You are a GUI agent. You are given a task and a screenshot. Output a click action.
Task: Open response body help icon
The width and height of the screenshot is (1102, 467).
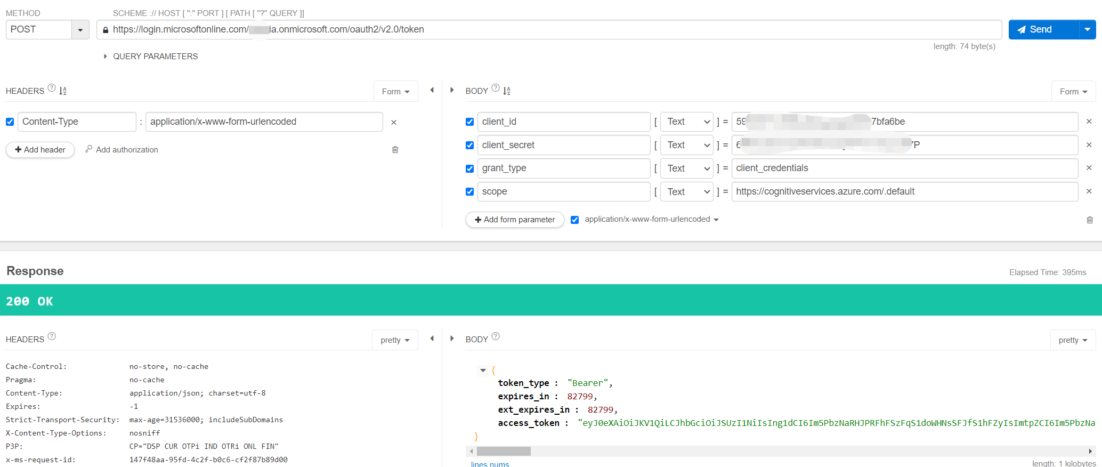496,336
